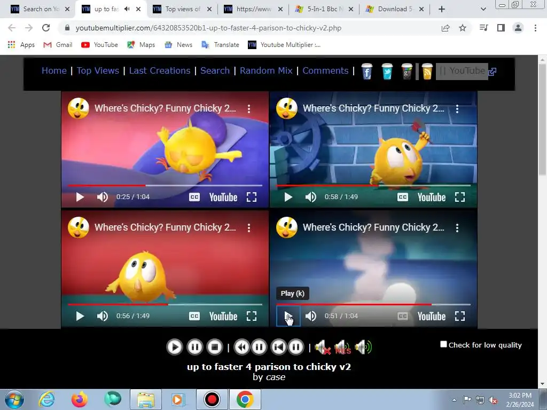Click the RSS feed cup icon
Image resolution: width=547 pixels, height=410 pixels.
tap(427, 72)
